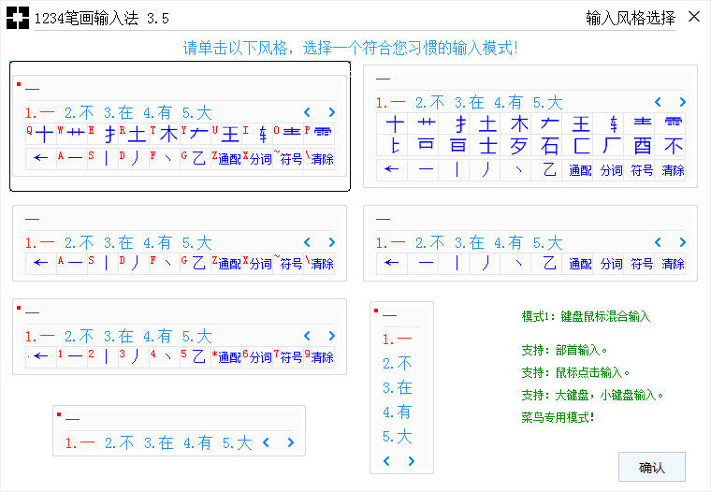Select candidate 2.不 in the middle-right panel
The width and height of the screenshot is (711, 492).
[430, 243]
